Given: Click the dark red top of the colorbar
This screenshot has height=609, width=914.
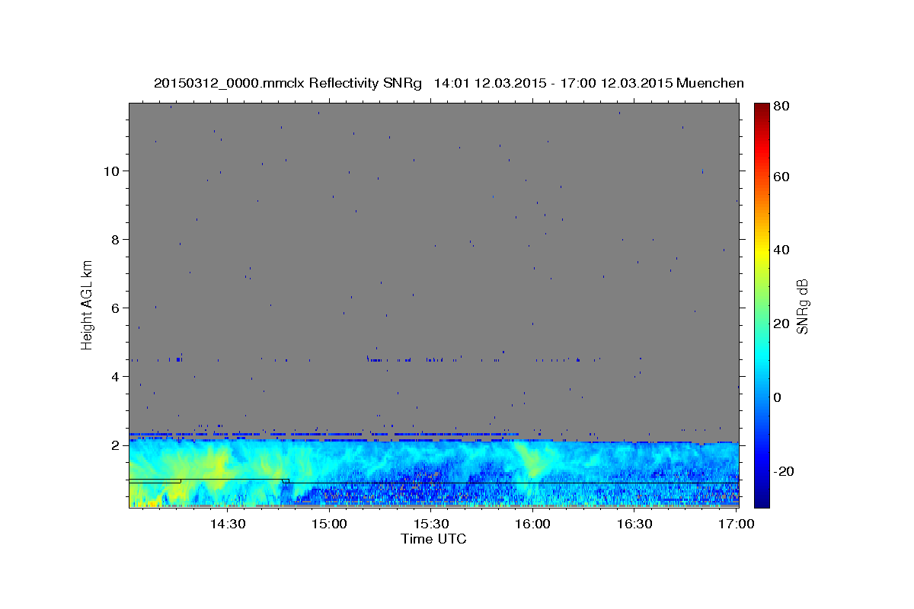Looking at the screenshot, I should [x=762, y=110].
